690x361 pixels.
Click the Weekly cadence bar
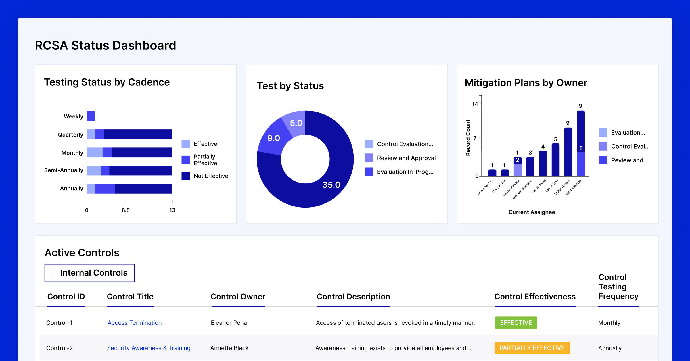(91, 116)
